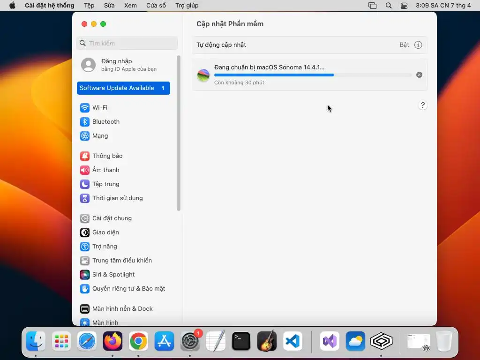
Task: Click the macOS Sonoma update progress bar
Action: point(313,75)
